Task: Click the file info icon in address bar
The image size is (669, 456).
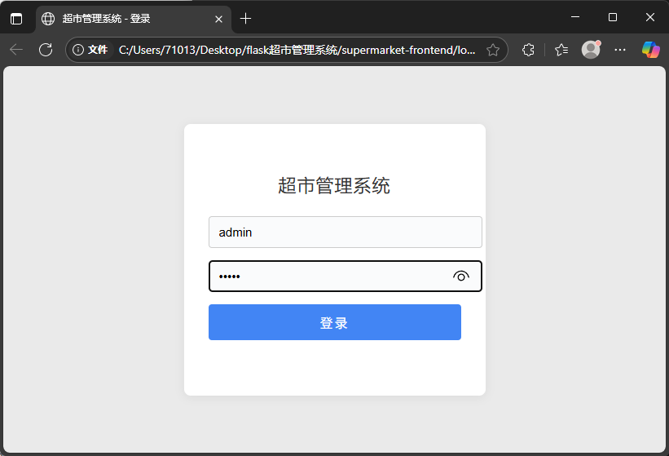Action: [78, 50]
